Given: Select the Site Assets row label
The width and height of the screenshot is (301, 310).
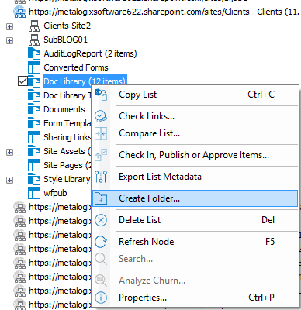Looking at the screenshot, I should pos(67,151).
